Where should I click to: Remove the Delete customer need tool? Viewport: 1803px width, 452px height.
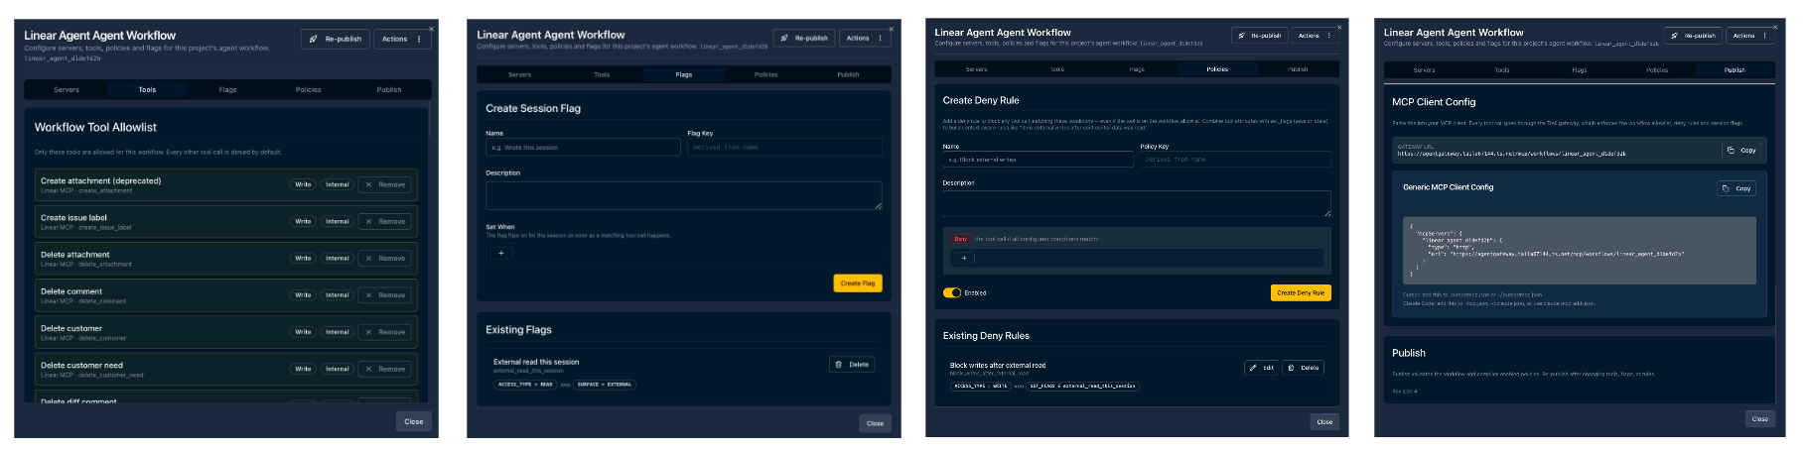click(385, 369)
